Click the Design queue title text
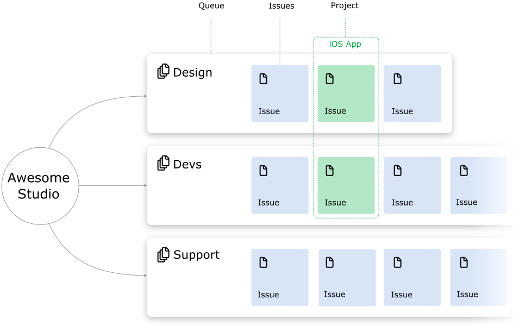Image resolution: width=513 pixels, height=325 pixels. click(x=192, y=72)
